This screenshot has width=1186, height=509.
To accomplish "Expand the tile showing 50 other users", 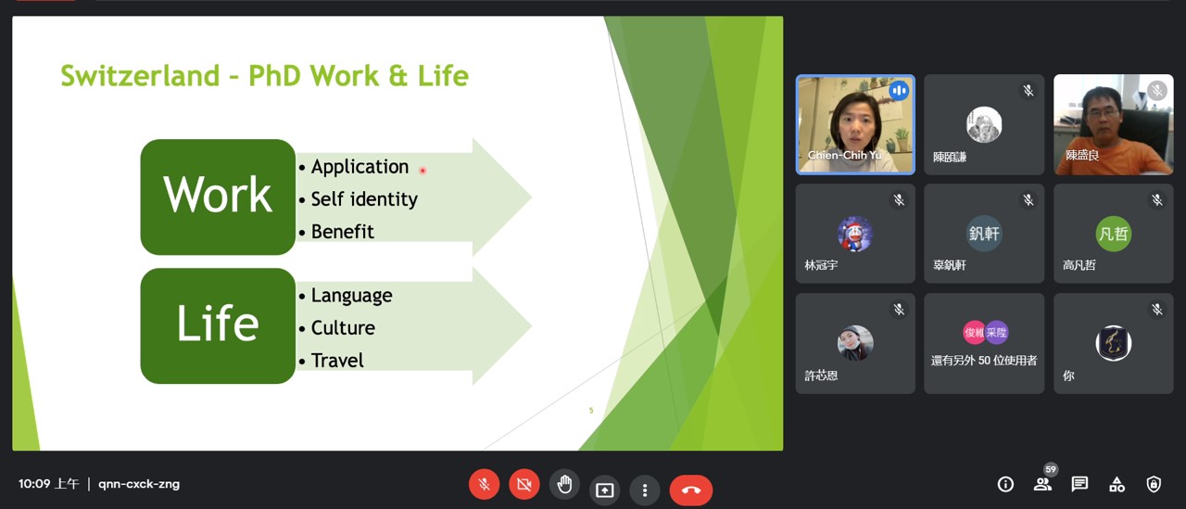I will pos(984,343).
